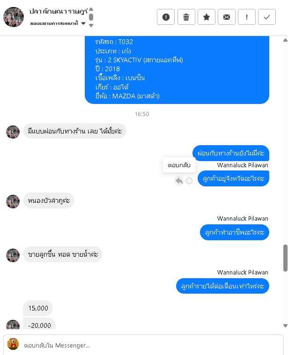
Task: Click the down arrow beside the customer name
Action: (91, 25)
